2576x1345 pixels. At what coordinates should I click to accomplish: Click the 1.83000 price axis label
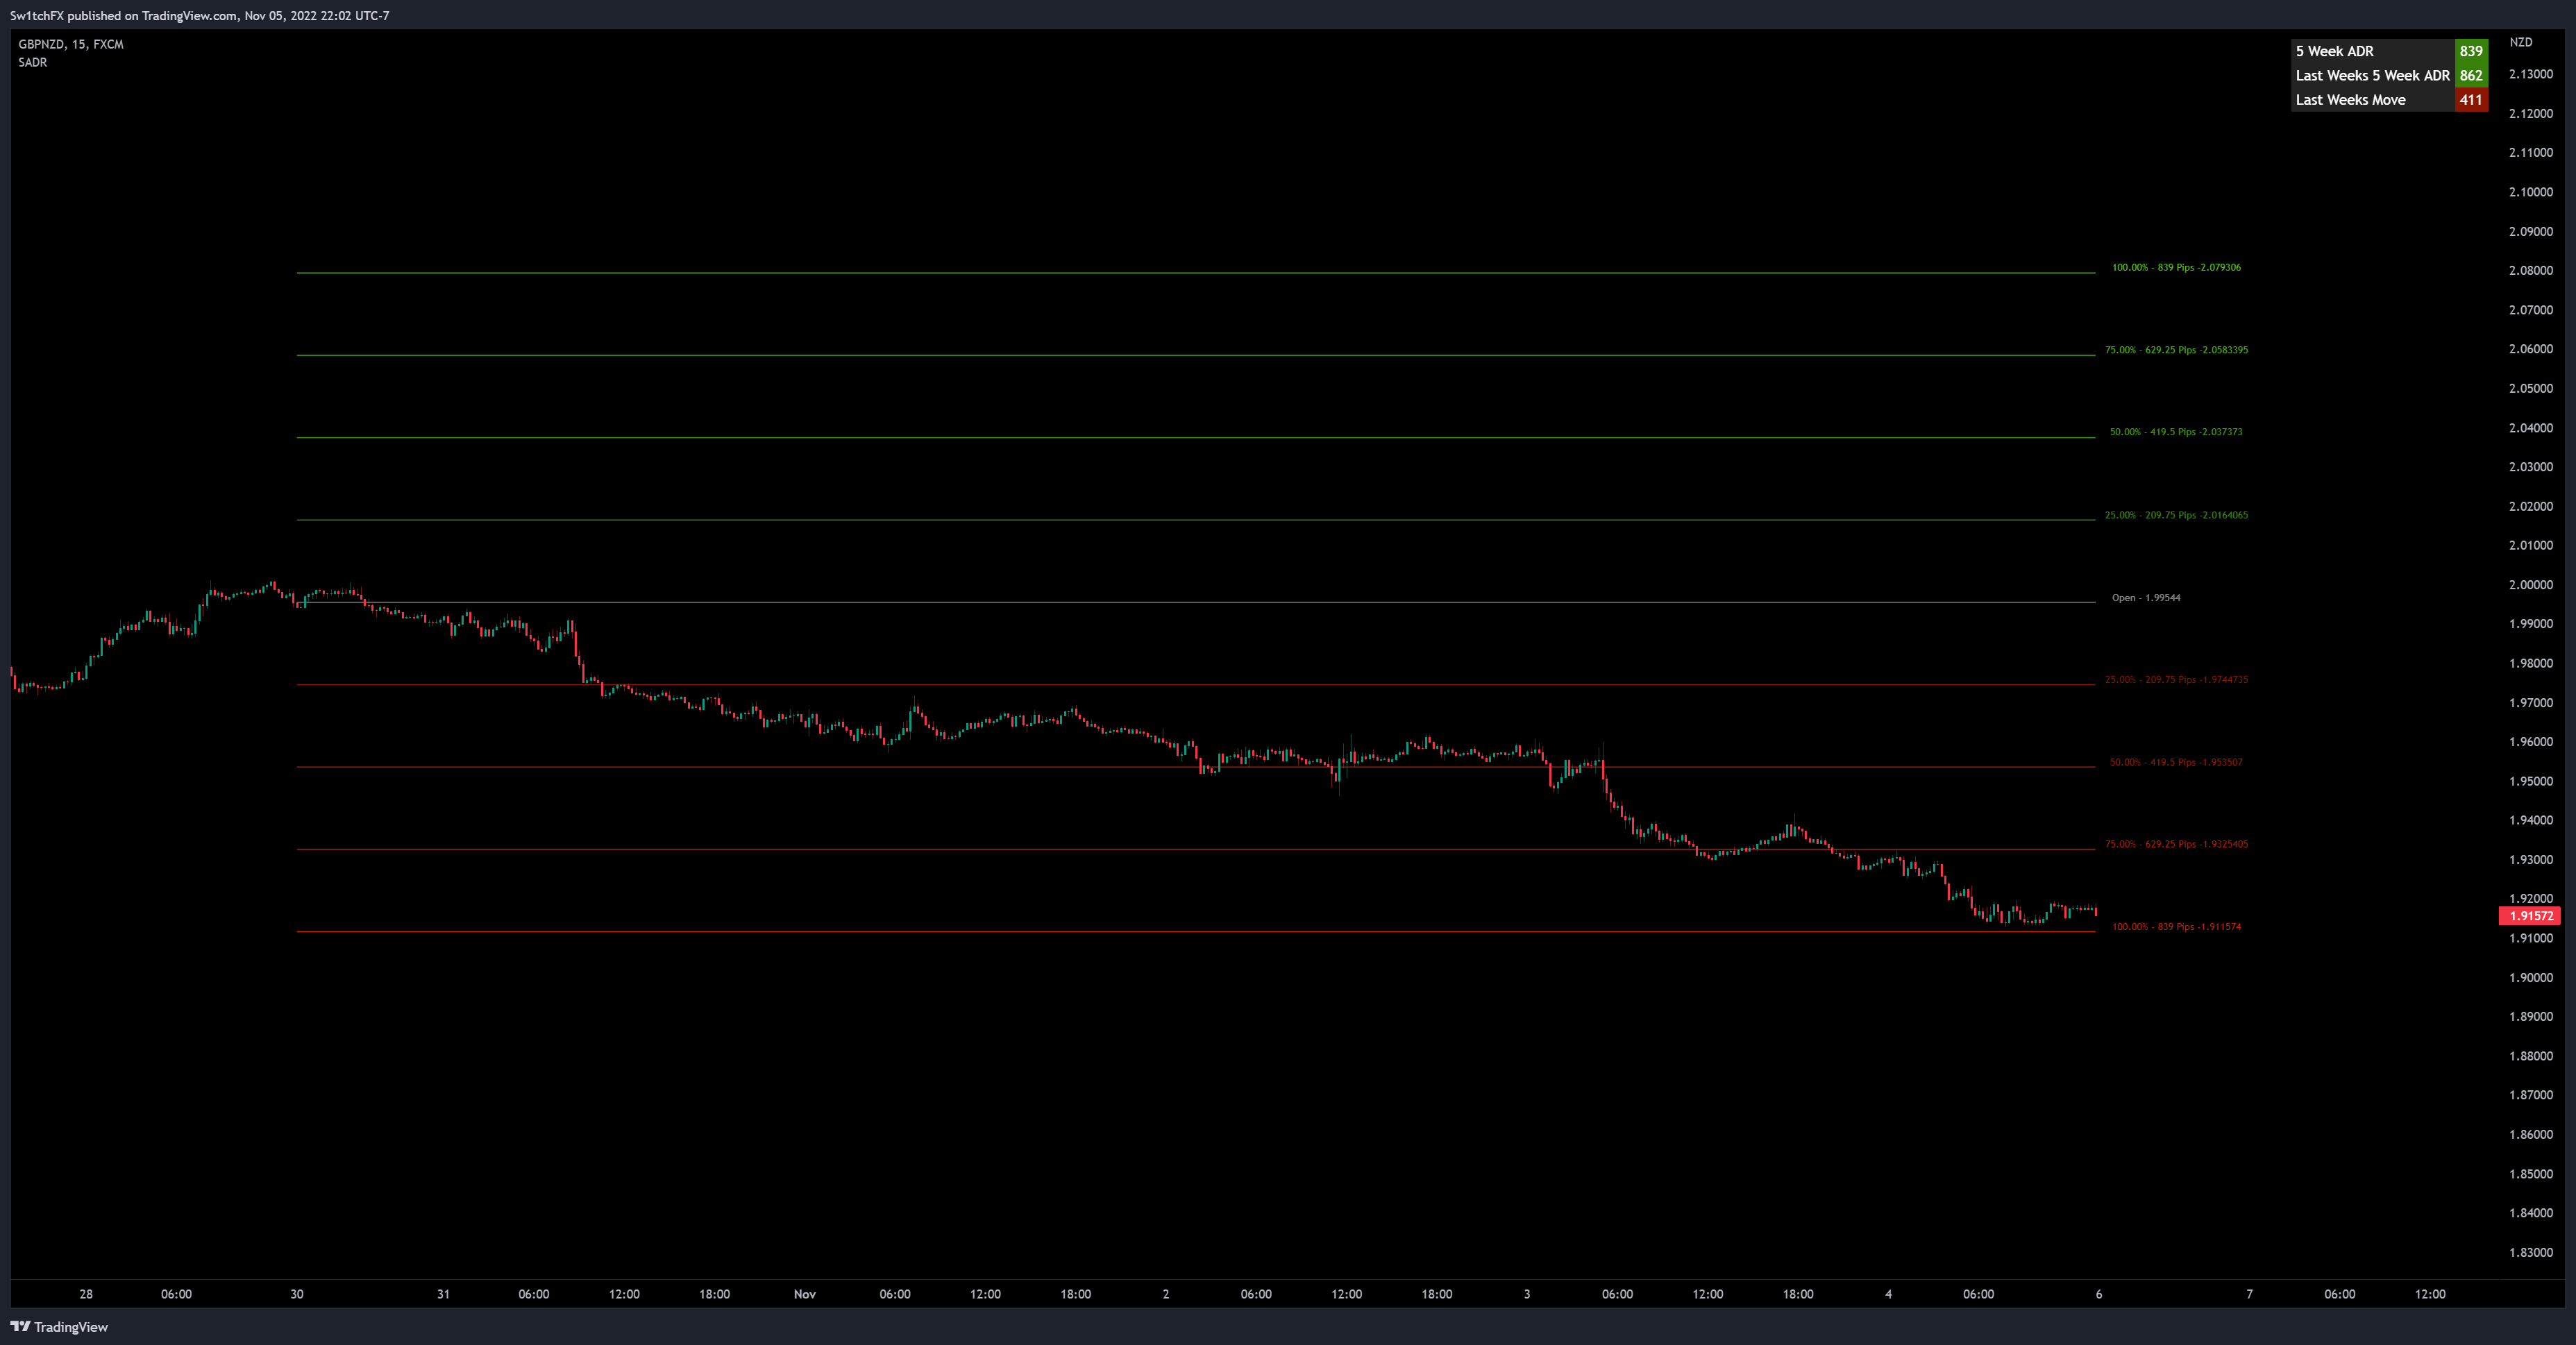(2531, 1252)
